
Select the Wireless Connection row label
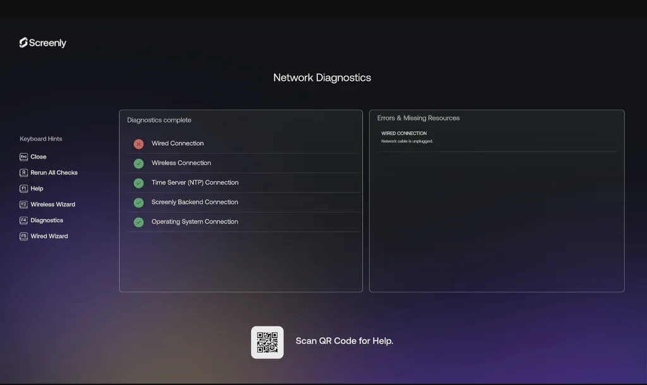tap(181, 163)
